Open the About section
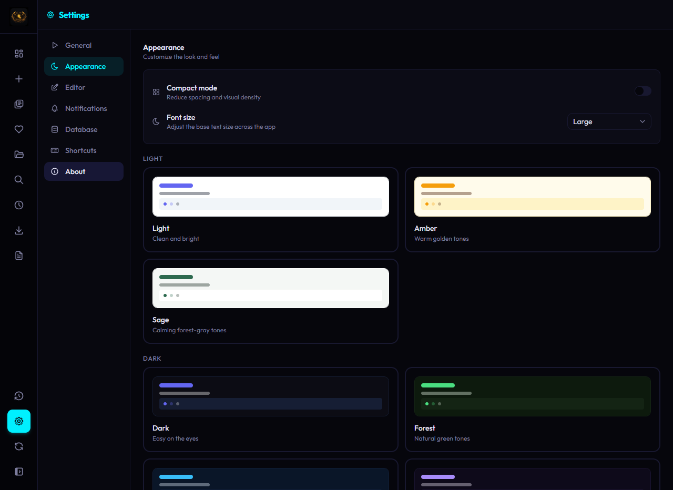The width and height of the screenshot is (673, 490). 84,171
